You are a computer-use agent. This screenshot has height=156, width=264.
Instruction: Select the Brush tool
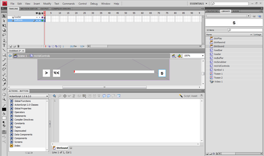click(x=4, y=64)
